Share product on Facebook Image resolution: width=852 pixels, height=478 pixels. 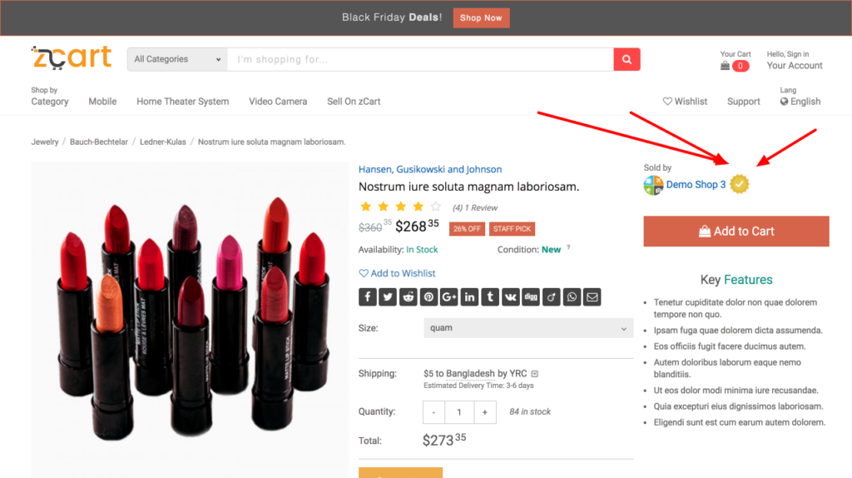[x=368, y=297]
